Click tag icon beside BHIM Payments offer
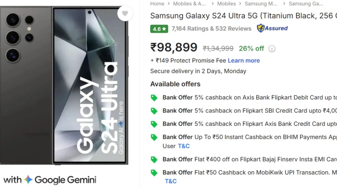Screen dimensions: 337x189 pos(154,137)
